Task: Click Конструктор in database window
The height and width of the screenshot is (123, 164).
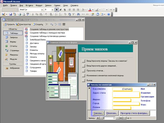Action: click(x=23, y=24)
